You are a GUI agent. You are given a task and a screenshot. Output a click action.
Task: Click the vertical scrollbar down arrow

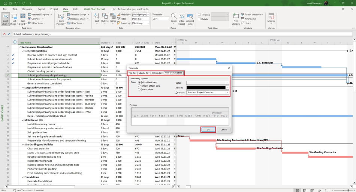coord(355,183)
